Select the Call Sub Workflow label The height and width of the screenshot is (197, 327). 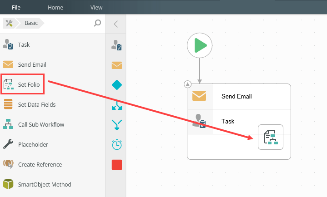41,124
